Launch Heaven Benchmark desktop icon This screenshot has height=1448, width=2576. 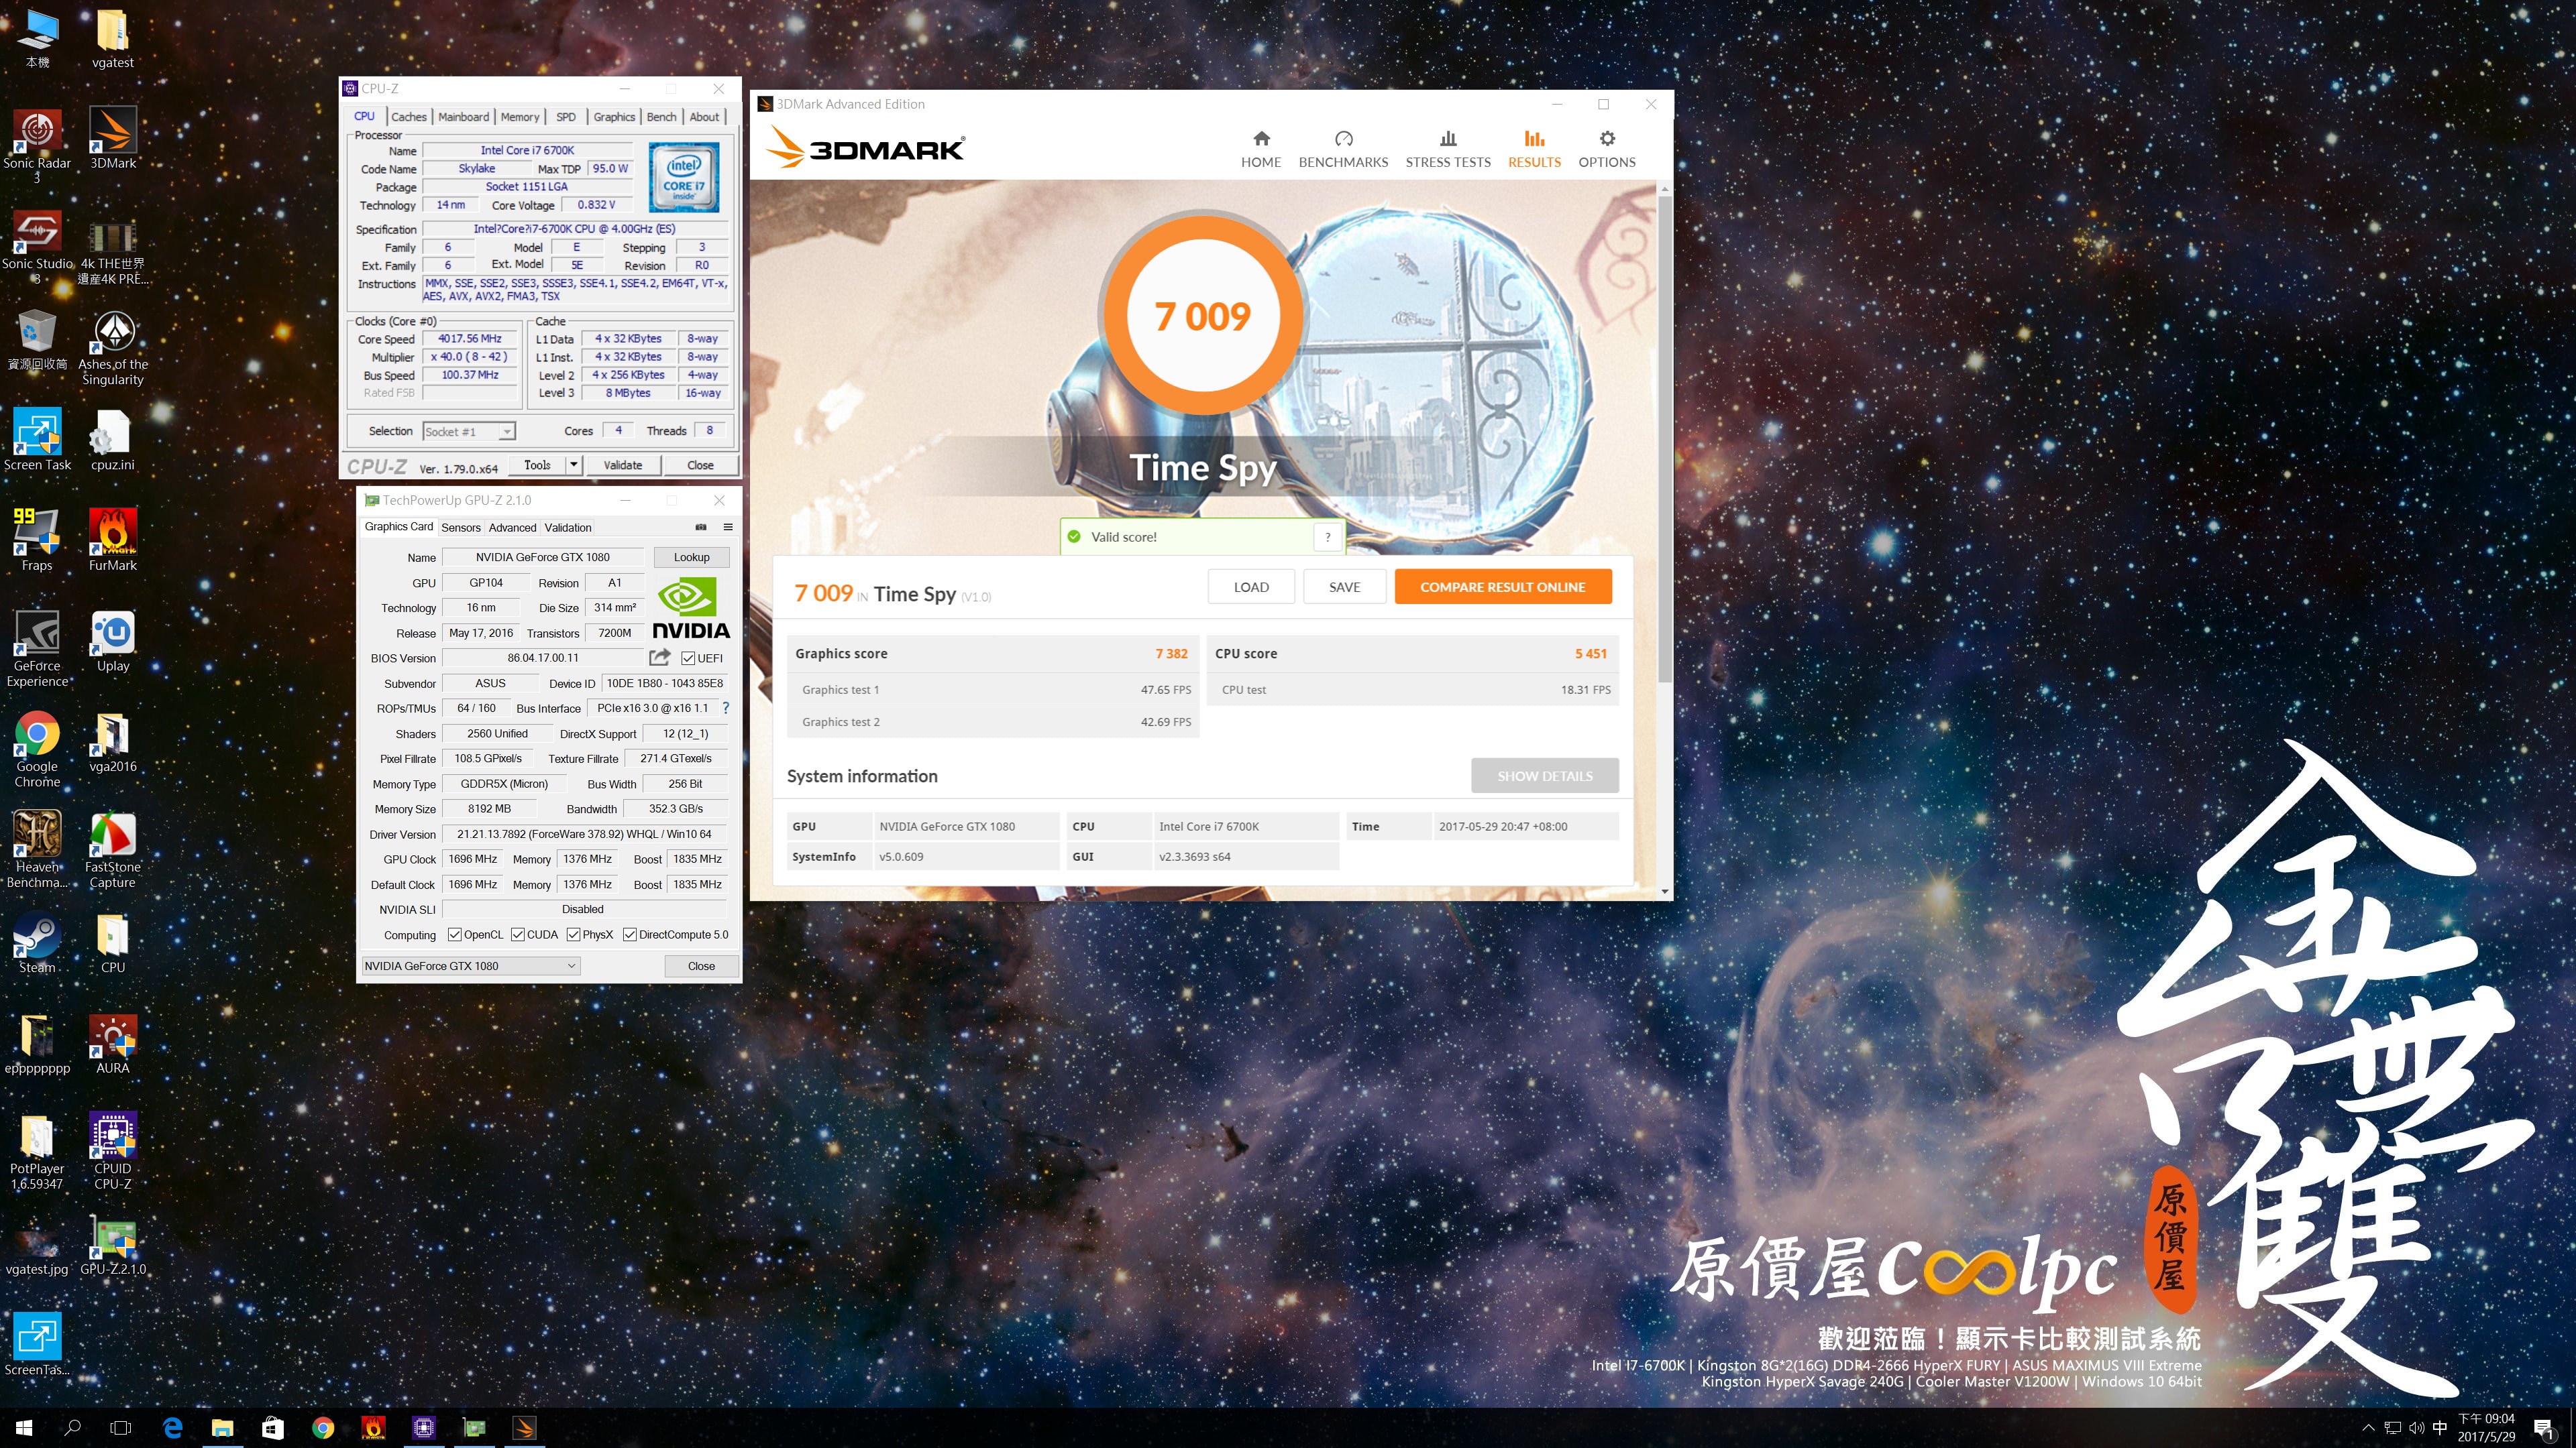37,851
